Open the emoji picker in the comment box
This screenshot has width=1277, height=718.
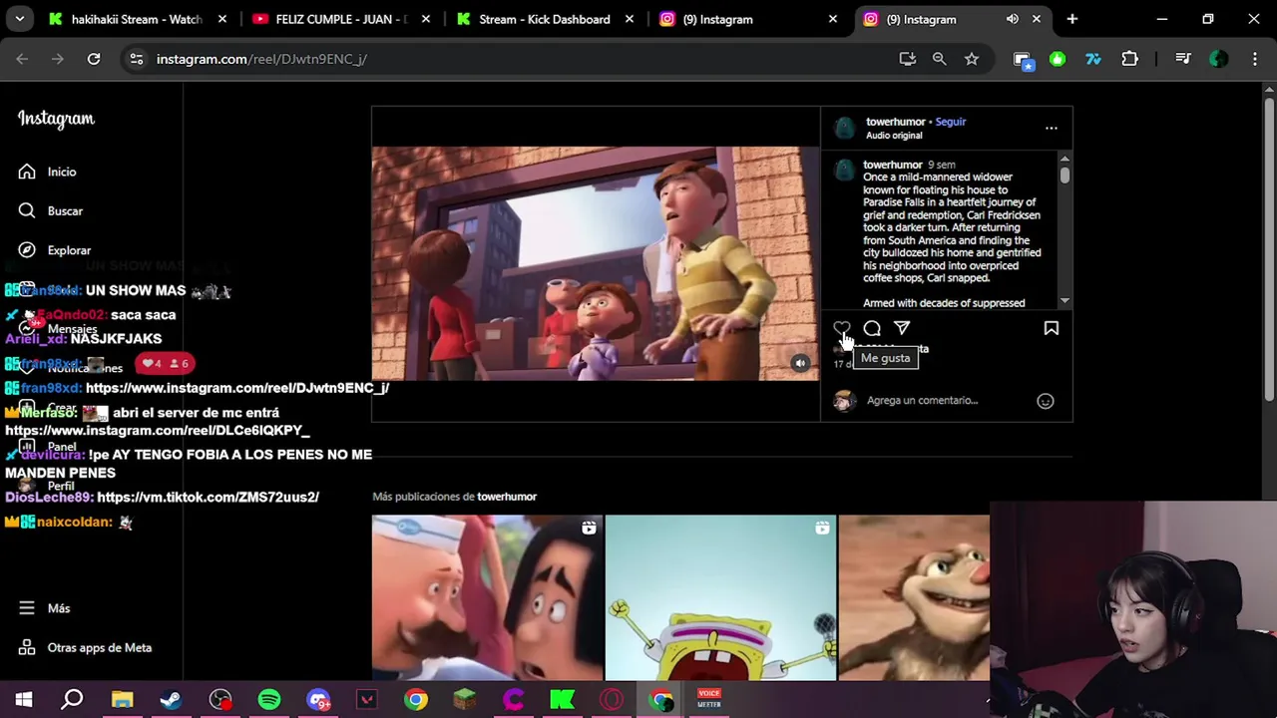pyautogui.click(x=1045, y=401)
